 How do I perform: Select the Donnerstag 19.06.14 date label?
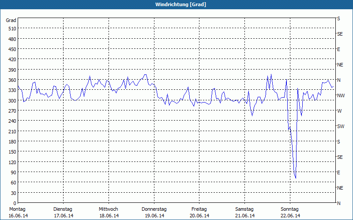tap(154, 213)
